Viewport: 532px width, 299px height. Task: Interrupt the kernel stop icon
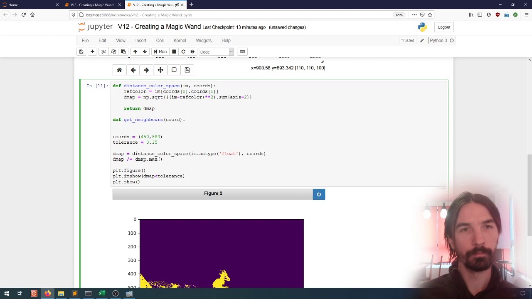point(174,51)
